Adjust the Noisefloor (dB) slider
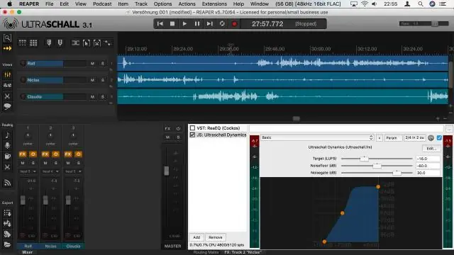 pyautogui.click(x=377, y=166)
